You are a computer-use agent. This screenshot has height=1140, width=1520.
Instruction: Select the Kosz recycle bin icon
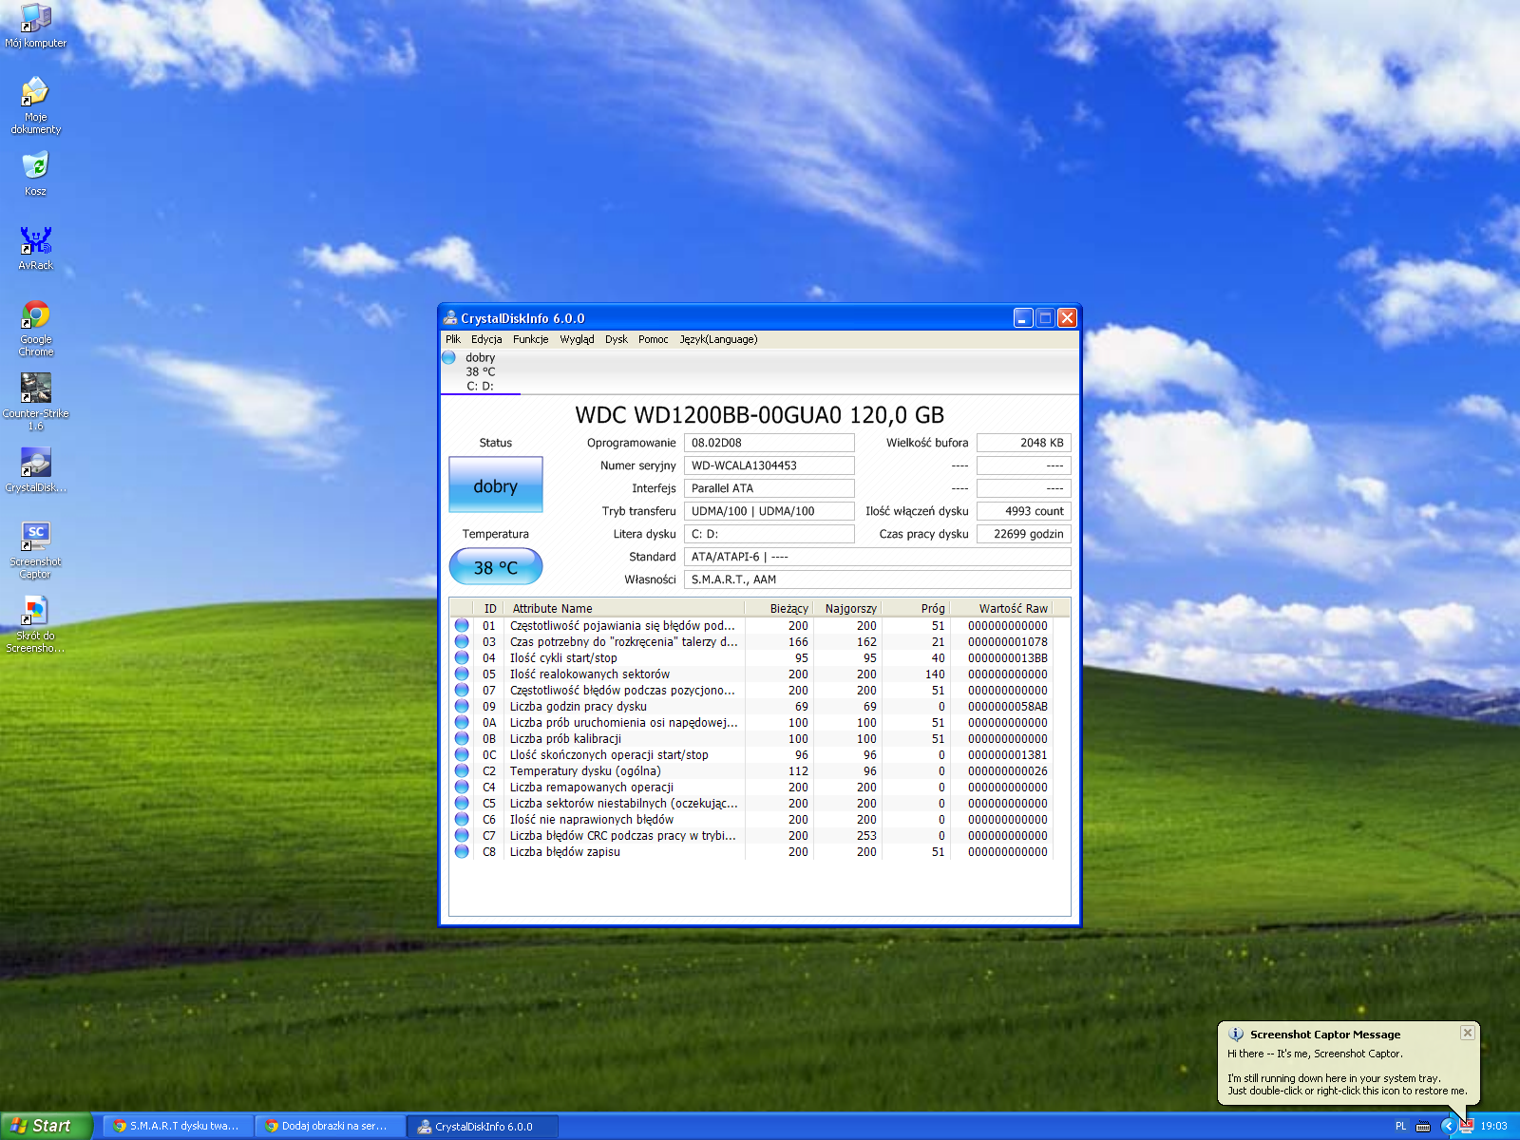(36, 174)
